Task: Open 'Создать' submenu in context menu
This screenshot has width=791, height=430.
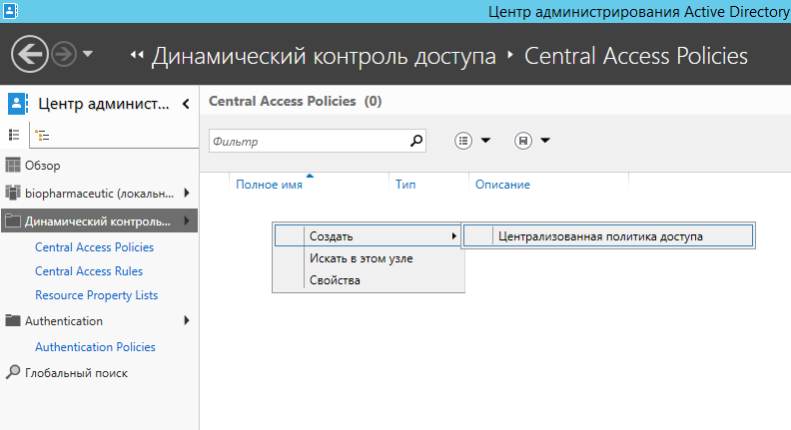Action: [x=368, y=235]
